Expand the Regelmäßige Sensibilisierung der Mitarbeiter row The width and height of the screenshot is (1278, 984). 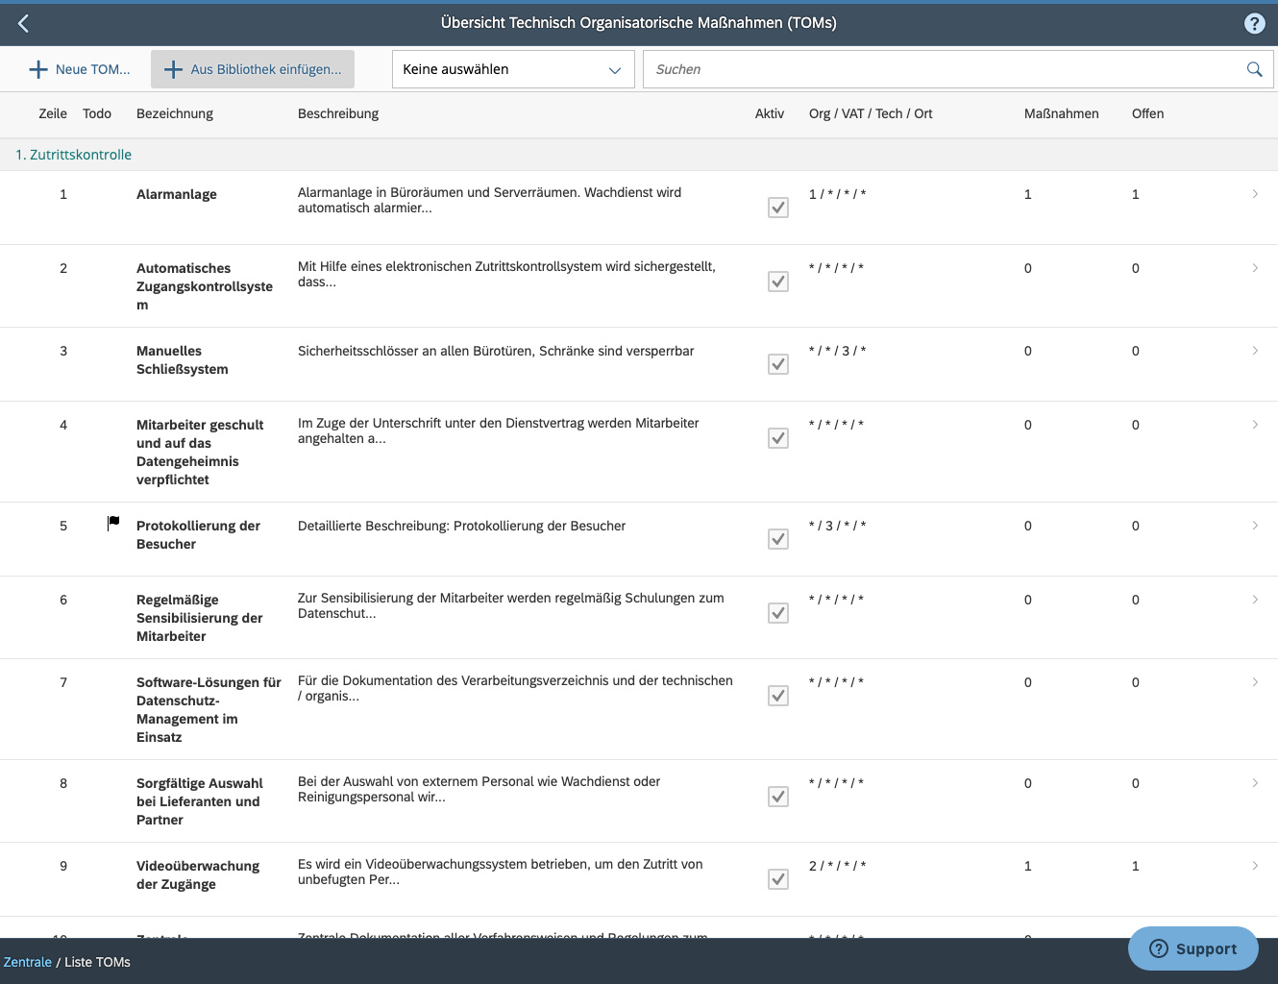coord(1255,599)
